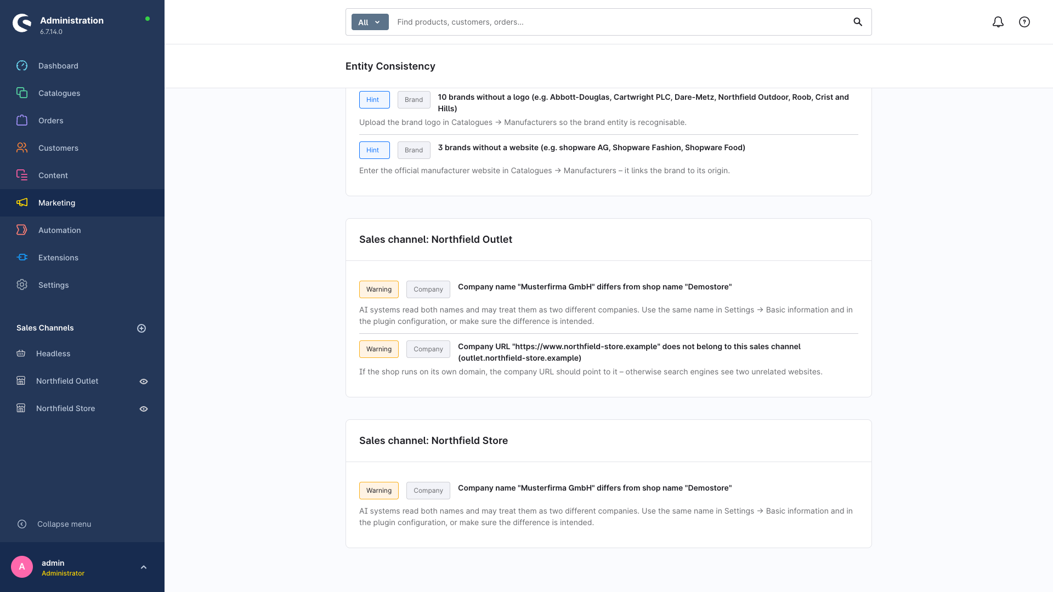
Task: Add a new sales channel with plus icon
Action: 141,328
